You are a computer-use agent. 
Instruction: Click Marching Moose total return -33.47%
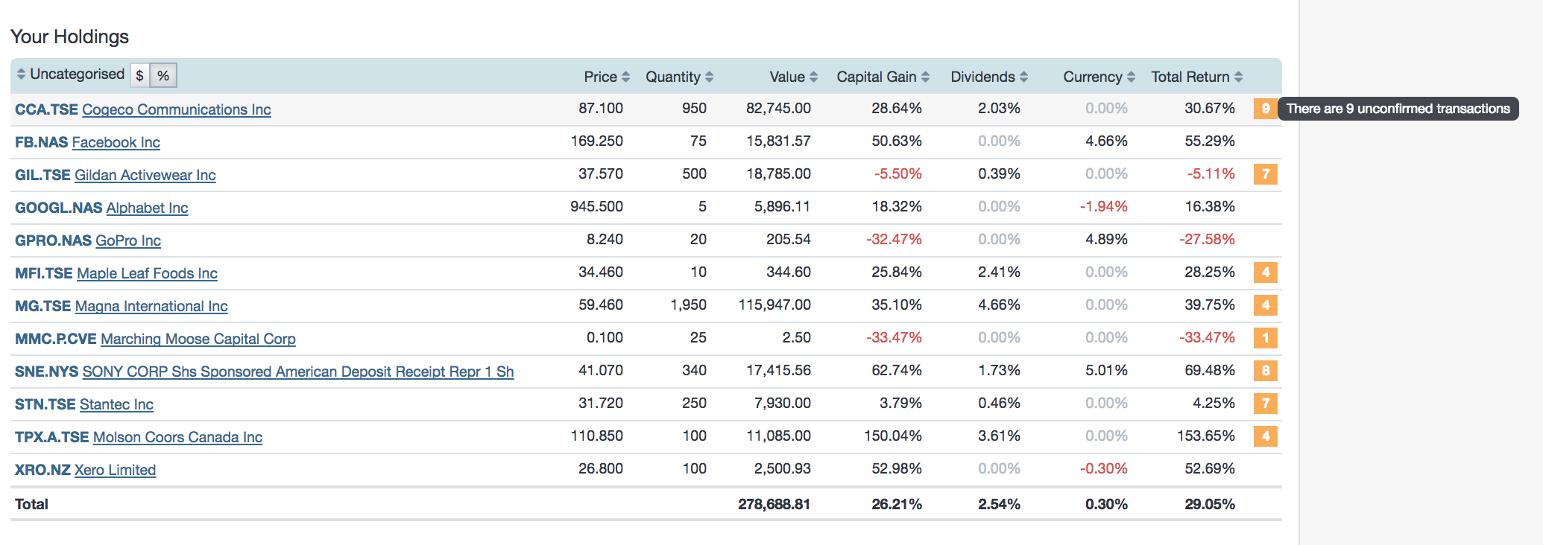[x=1207, y=337]
